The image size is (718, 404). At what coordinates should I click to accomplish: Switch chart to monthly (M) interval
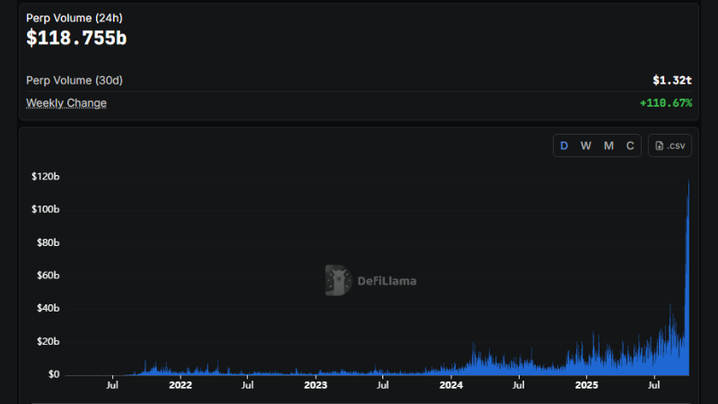click(x=609, y=145)
